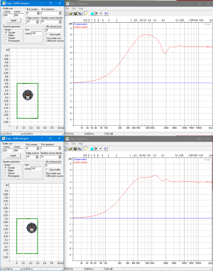
Task: Click baffle x [mm] field 300, upper designer
Action: [8, 15]
